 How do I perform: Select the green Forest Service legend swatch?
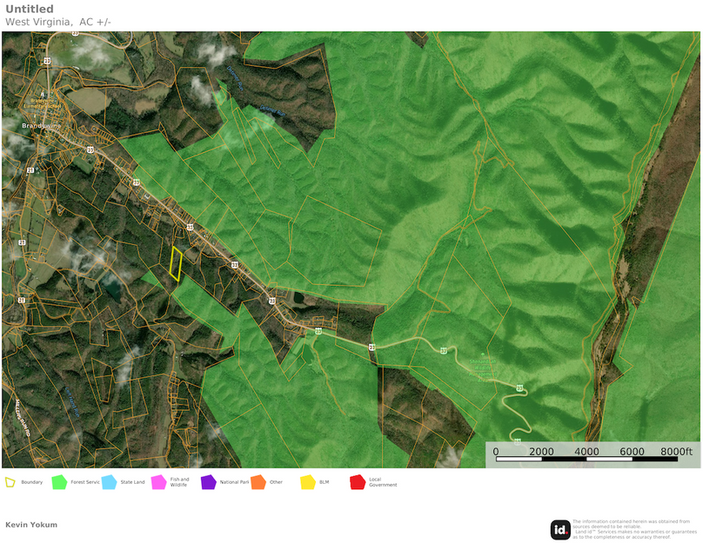(59, 482)
